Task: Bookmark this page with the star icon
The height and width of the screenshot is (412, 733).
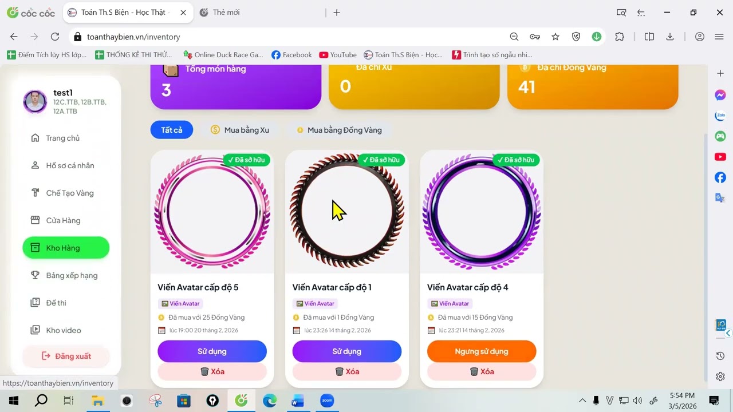Action: click(555, 37)
